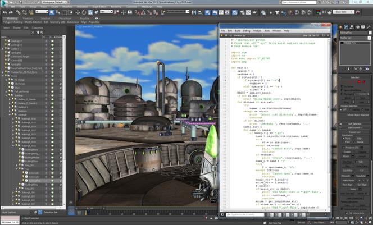This screenshot has width=373, height=225.
Task: Activate the Select and Link chain icon
Action: tap(18, 12)
